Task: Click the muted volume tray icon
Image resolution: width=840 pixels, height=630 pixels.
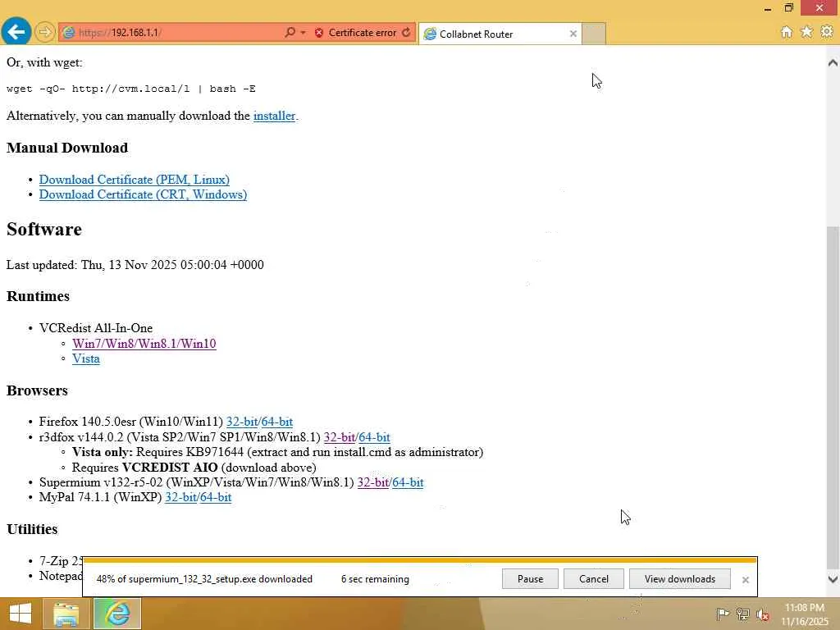Action: tap(763, 614)
